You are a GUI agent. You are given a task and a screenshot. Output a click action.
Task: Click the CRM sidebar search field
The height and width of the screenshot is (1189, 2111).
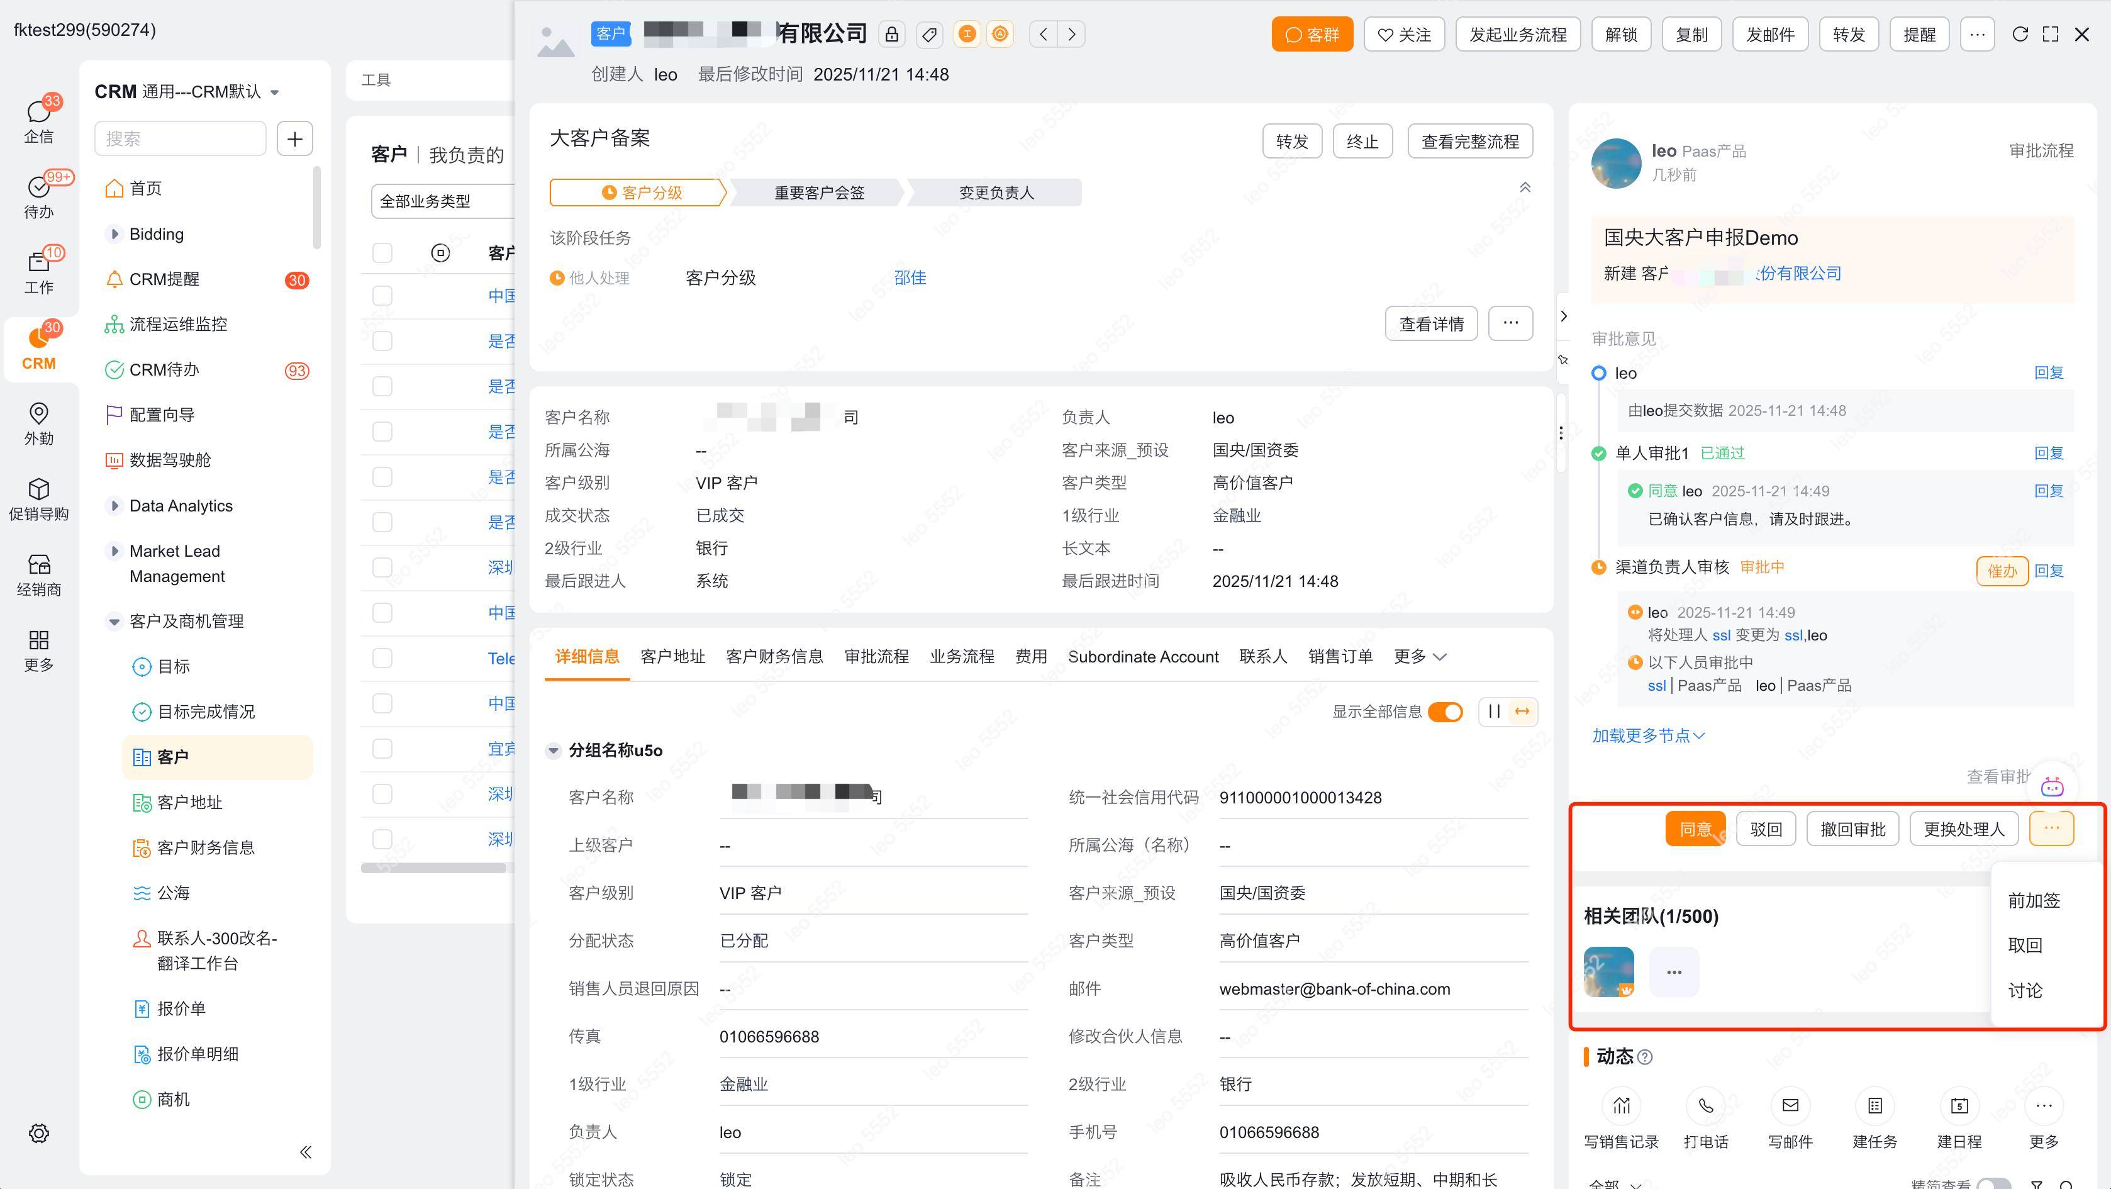click(x=181, y=138)
